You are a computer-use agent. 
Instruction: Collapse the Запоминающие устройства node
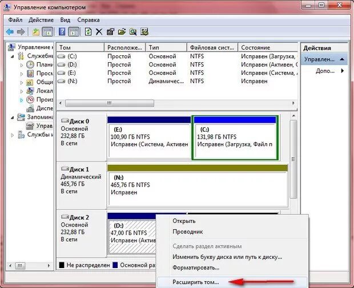click(x=13, y=117)
